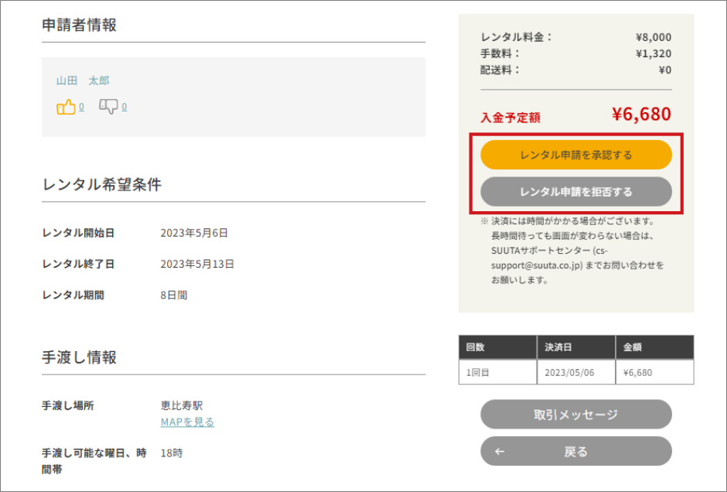Screen dimensions: 727x492
Task: Open applicant profile 山田 太郎
Action: (83, 80)
